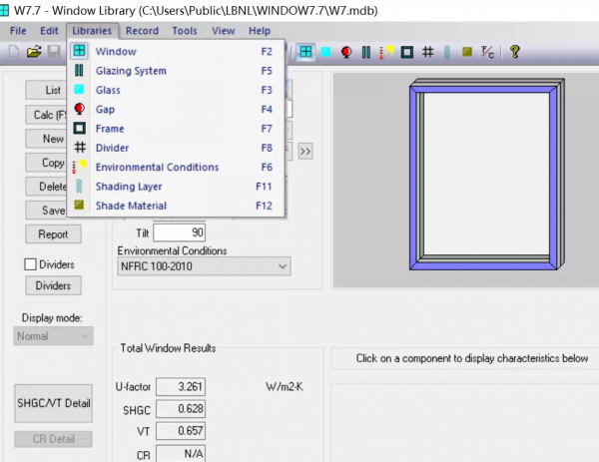The width and height of the screenshot is (599, 462).
Task: Open the Display mode Normal dropdown
Action: coord(54,336)
